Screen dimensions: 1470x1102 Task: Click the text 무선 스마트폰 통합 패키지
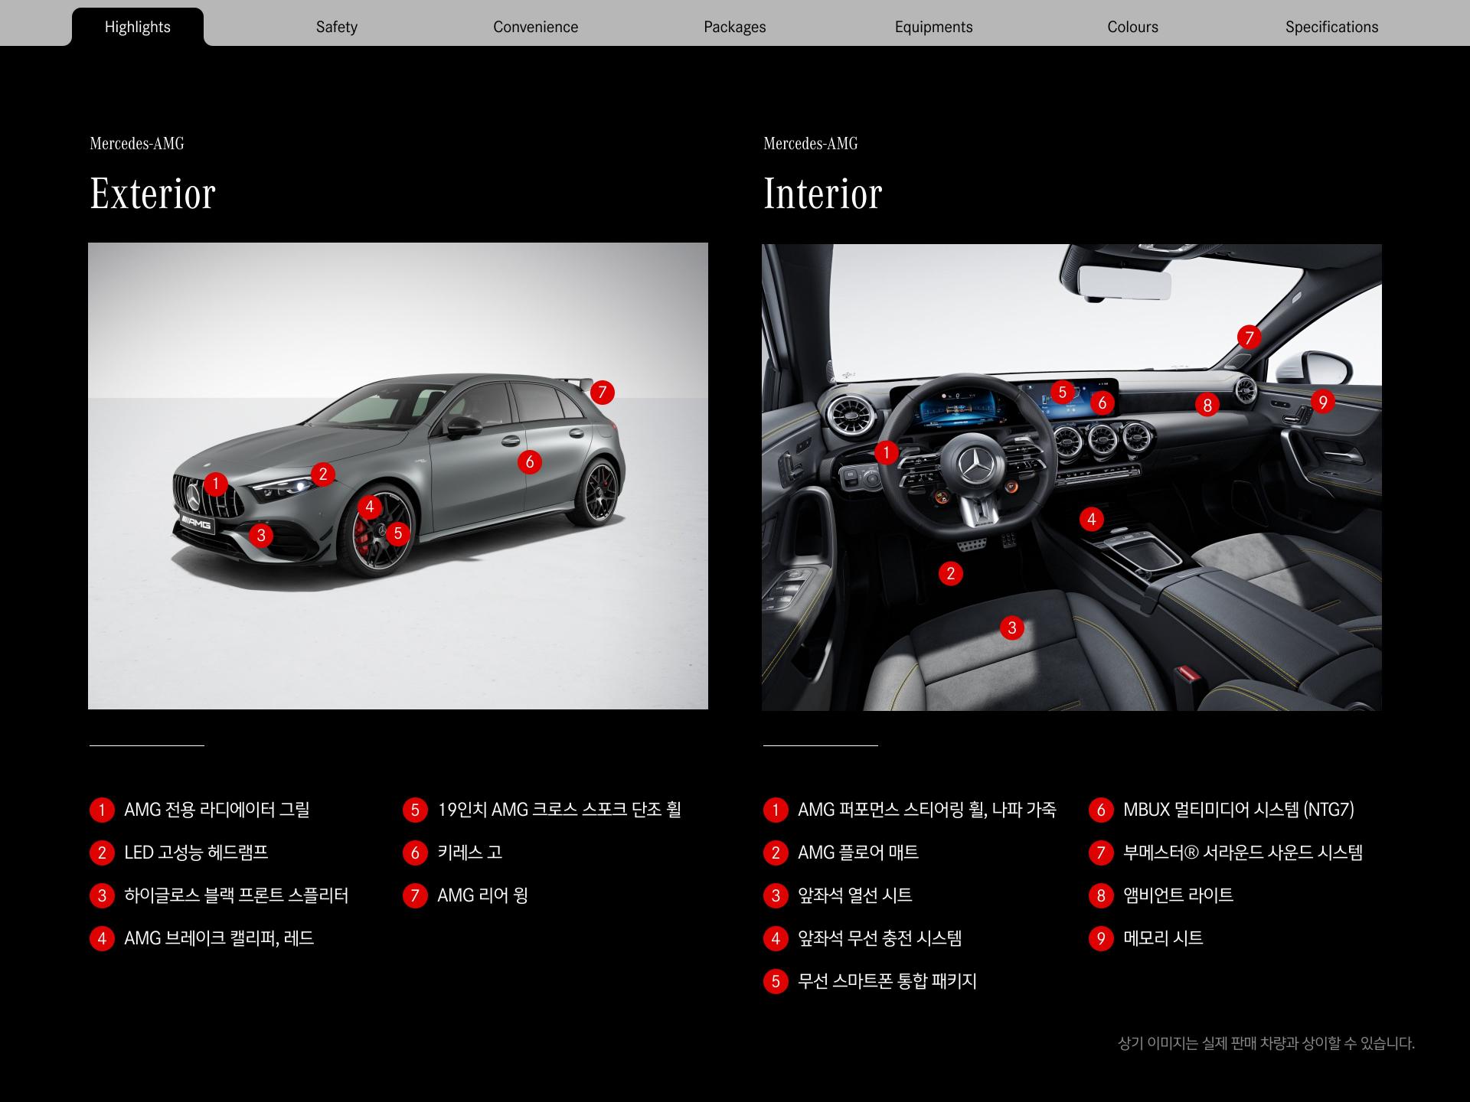click(887, 981)
